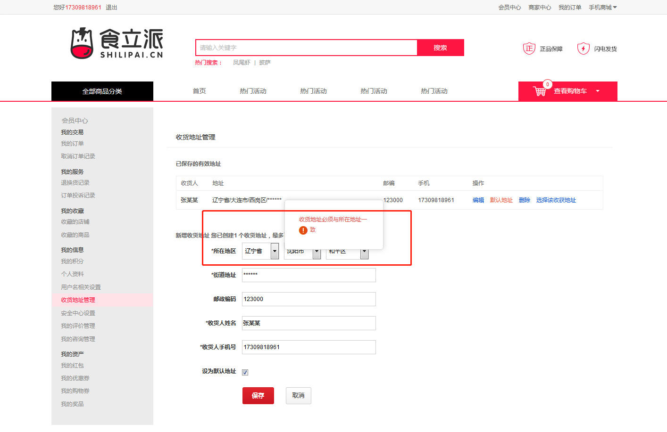
Task: Open 我的奖品 in sidebar
Action: pyautogui.click(x=72, y=404)
